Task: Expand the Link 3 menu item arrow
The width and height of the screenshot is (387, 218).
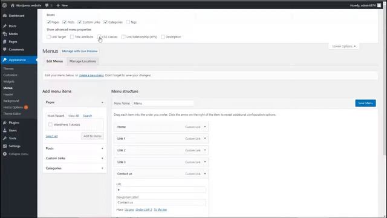Action: pos(205,162)
